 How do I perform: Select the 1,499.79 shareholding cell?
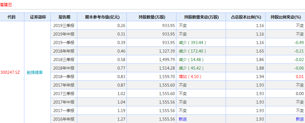tap(151, 60)
